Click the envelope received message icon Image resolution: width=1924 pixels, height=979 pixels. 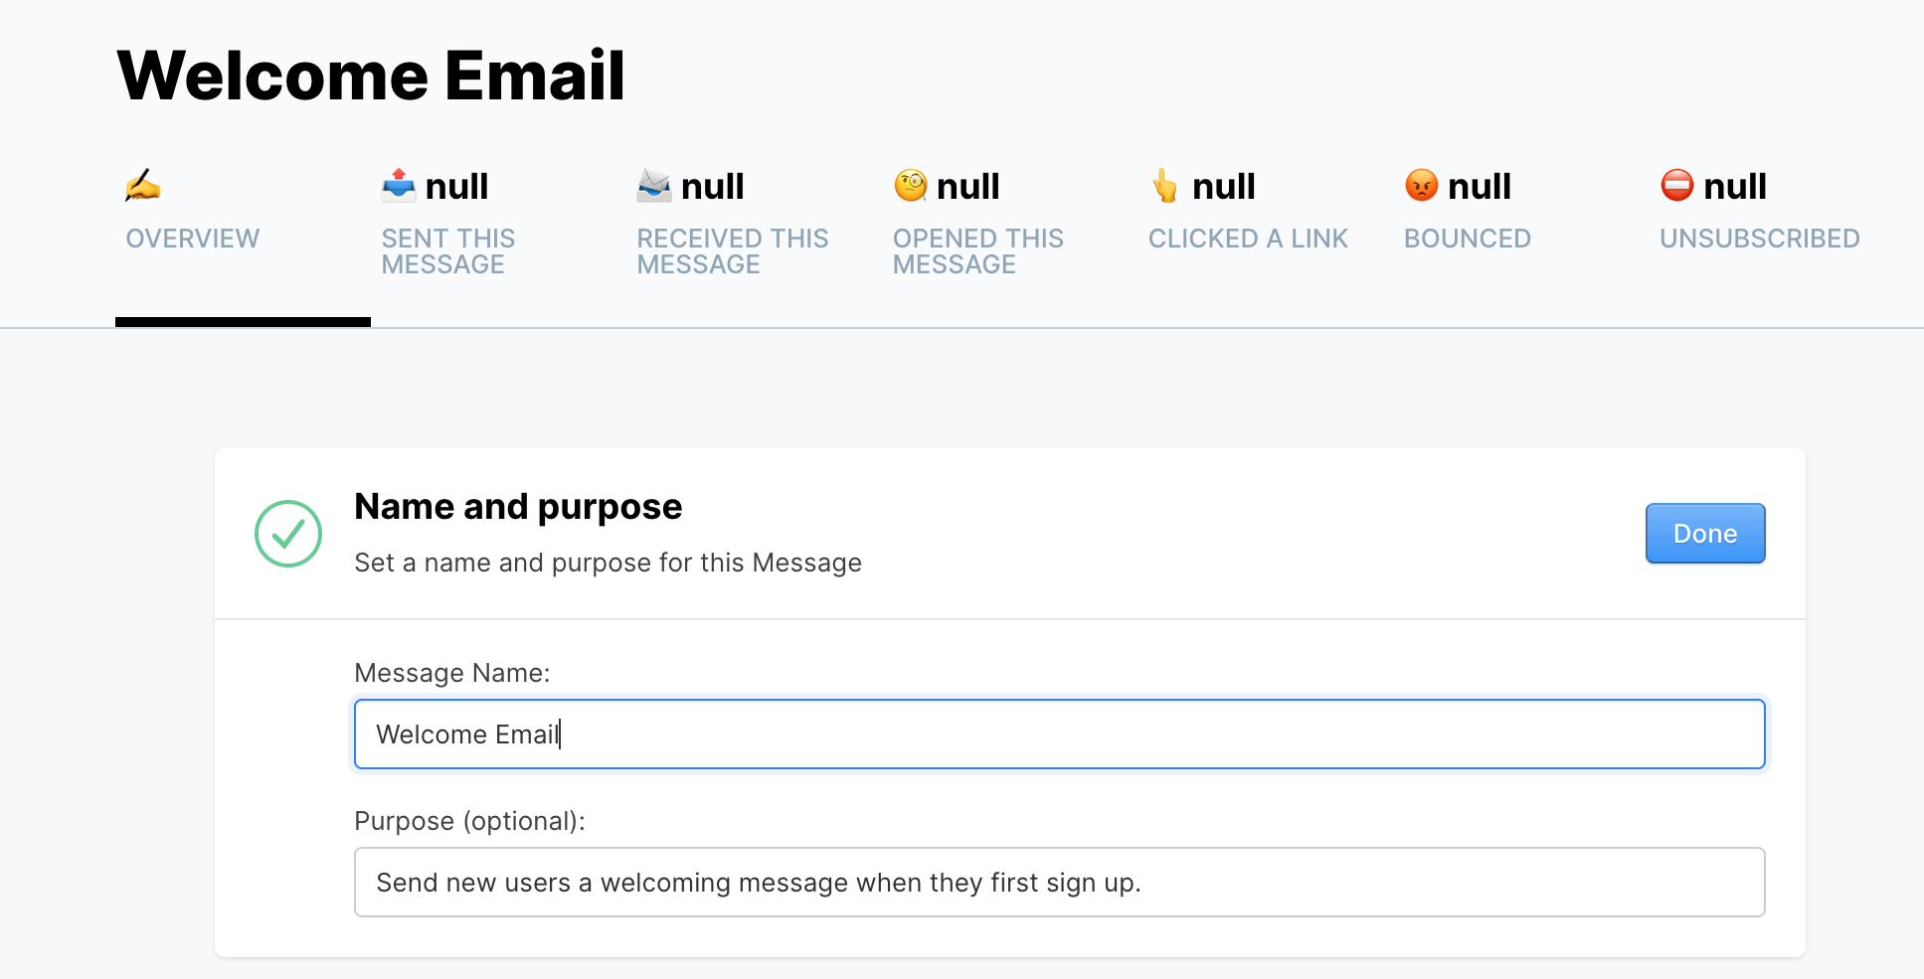pyautogui.click(x=654, y=186)
